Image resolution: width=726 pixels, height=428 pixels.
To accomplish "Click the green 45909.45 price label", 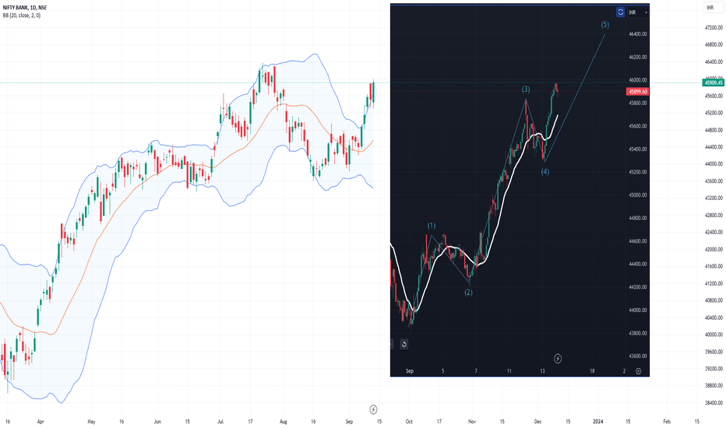I will (713, 82).
